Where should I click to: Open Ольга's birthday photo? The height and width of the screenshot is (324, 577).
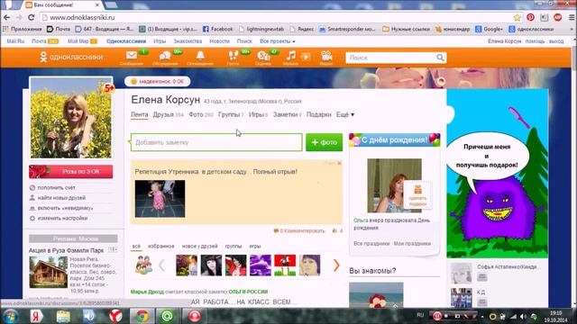click(x=394, y=185)
